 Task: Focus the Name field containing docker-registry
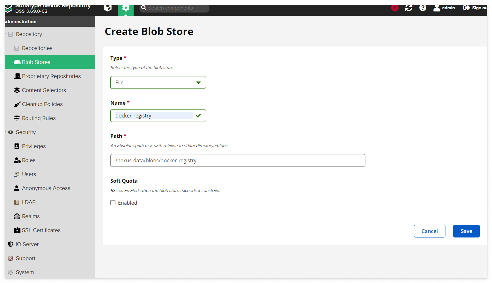click(x=158, y=116)
